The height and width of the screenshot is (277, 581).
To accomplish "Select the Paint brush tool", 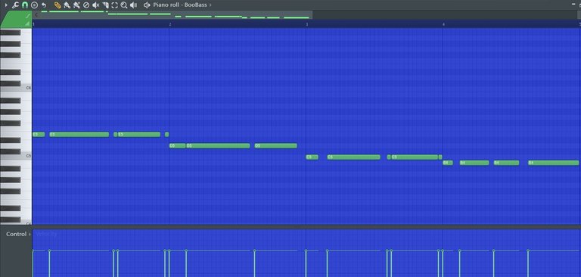I will click(67, 5).
